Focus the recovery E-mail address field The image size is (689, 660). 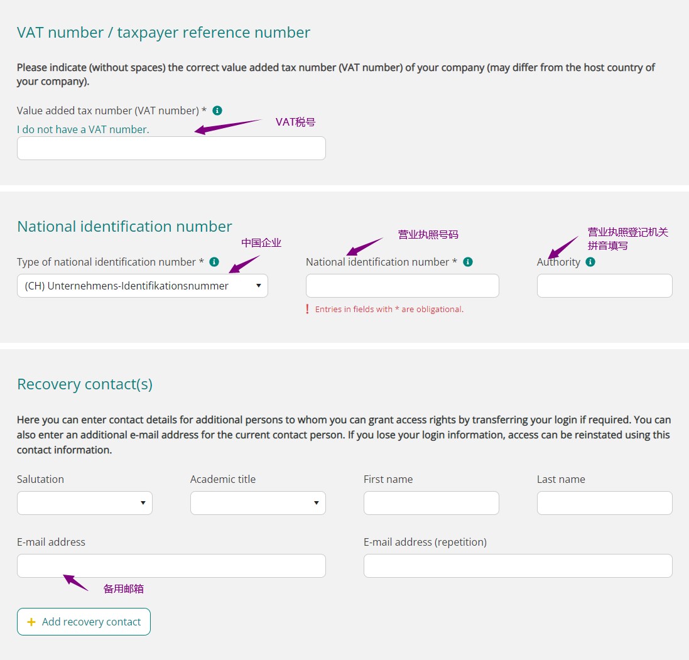pos(171,566)
